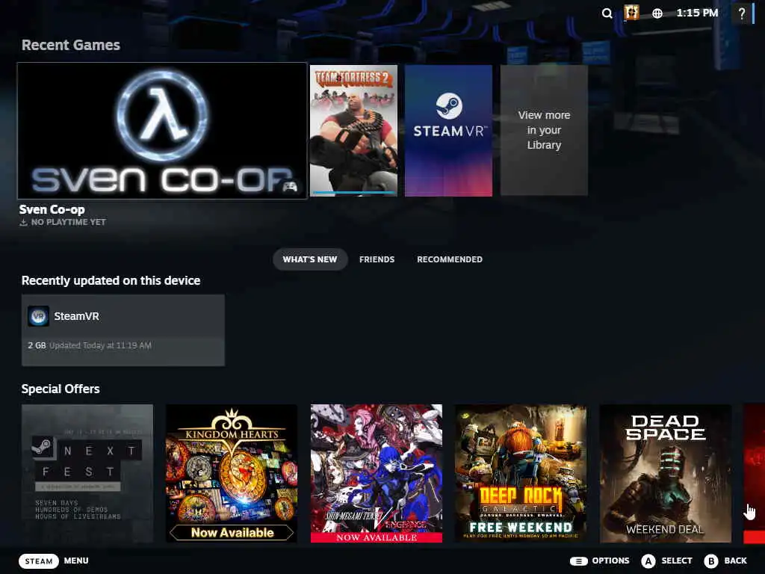Open the user profile avatar
This screenshot has width=765, height=574.
(631, 13)
